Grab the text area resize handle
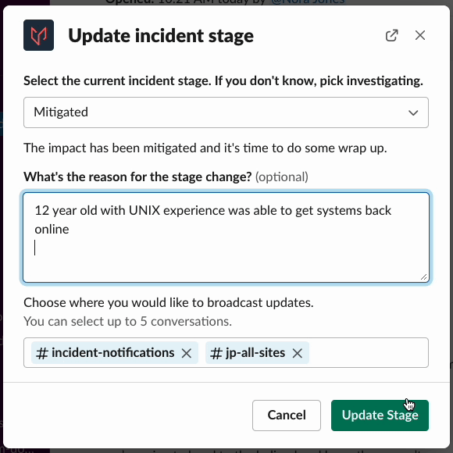453x453 pixels. pos(423,277)
